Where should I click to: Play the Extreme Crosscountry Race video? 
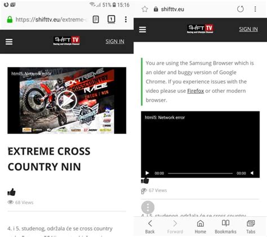pos(67,100)
